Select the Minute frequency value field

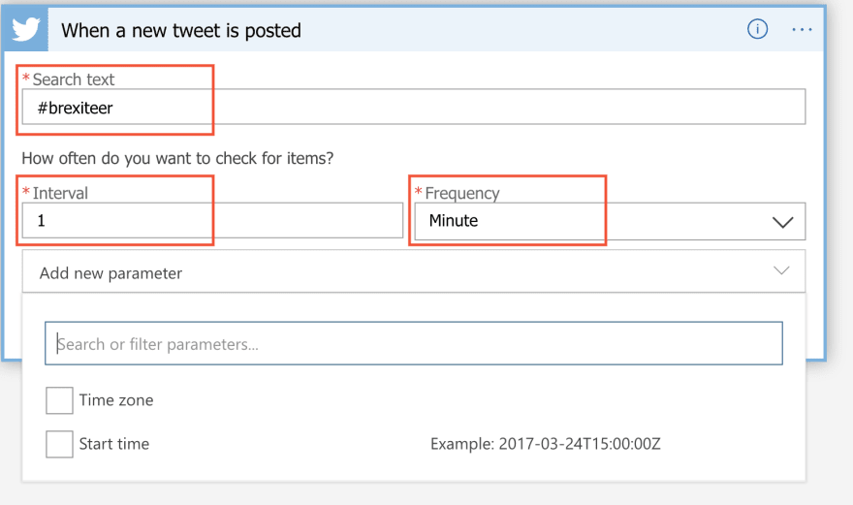pyautogui.click(x=610, y=221)
